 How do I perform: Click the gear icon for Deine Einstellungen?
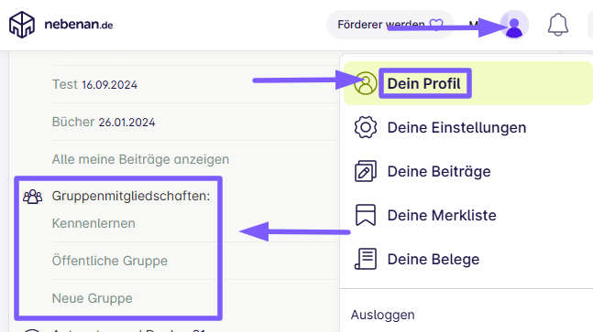[x=366, y=127]
